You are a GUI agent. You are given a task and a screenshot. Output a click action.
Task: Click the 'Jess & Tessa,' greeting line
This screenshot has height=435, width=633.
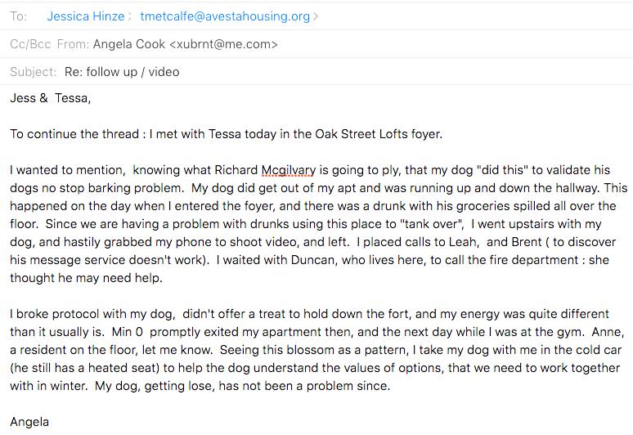coord(51,98)
